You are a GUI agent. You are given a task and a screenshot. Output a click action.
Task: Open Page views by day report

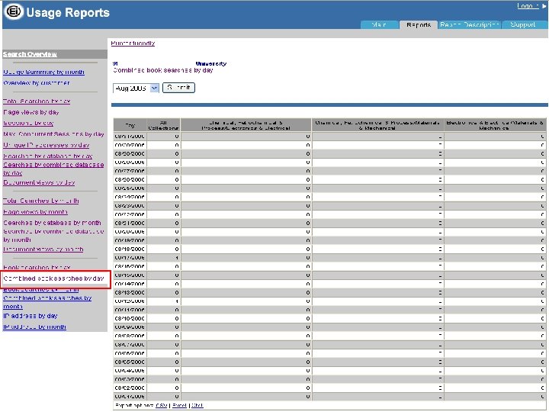click(x=31, y=112)
